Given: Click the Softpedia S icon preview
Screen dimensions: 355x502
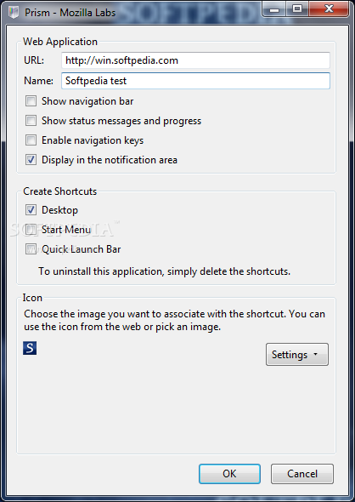Looking at the screenshot, I should (x=30, y=348).
